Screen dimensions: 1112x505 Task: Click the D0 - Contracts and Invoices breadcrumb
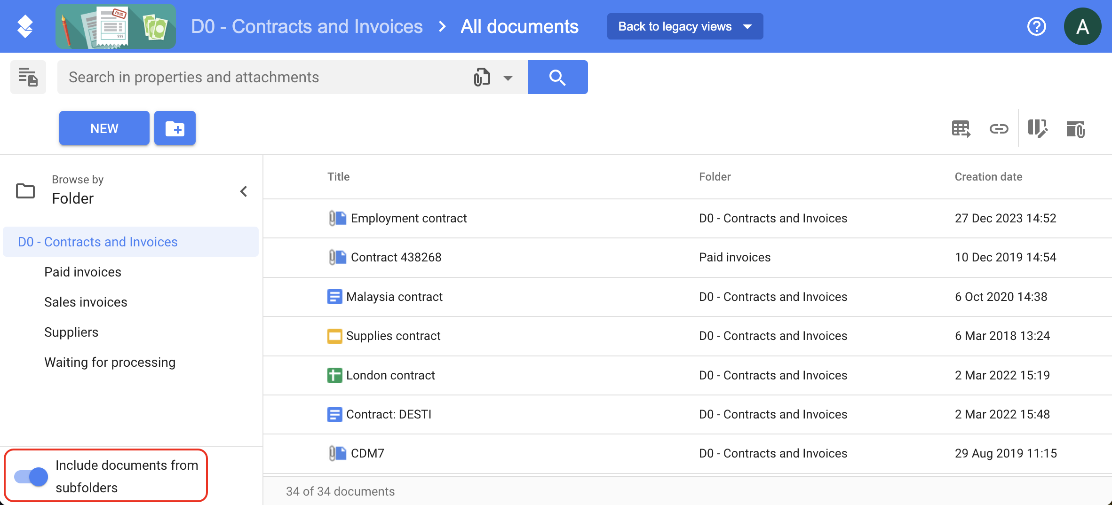[x=307, y=26]
